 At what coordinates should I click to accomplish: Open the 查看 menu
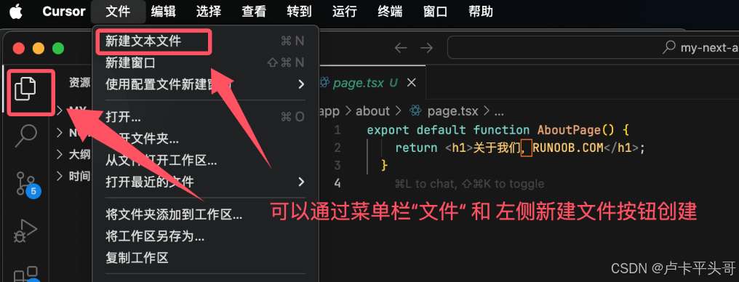coord(254,12)
